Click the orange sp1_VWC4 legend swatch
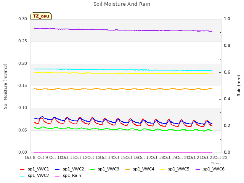The image size is (244, 183). tap(128, 169)
